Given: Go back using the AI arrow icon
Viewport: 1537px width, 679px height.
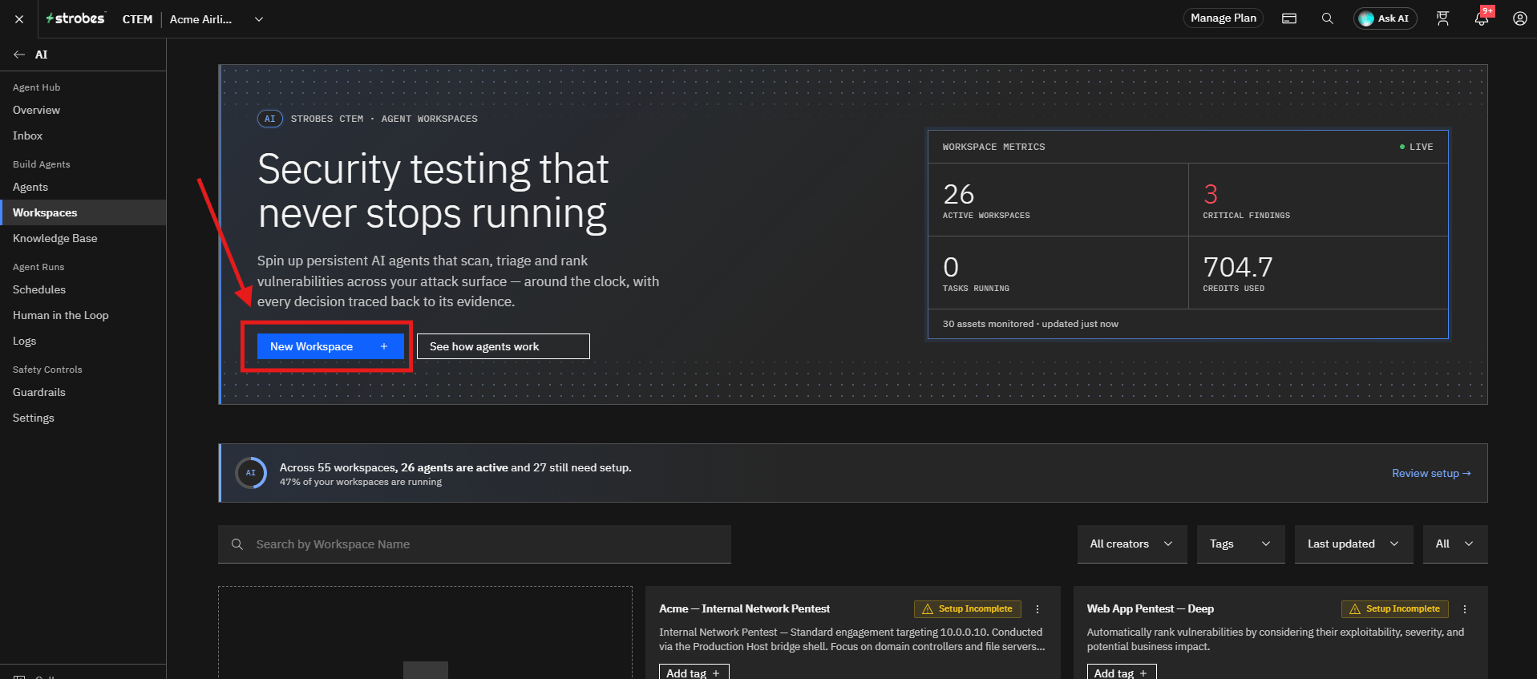Looking at the screenshot, I should [x=19, y=55].
